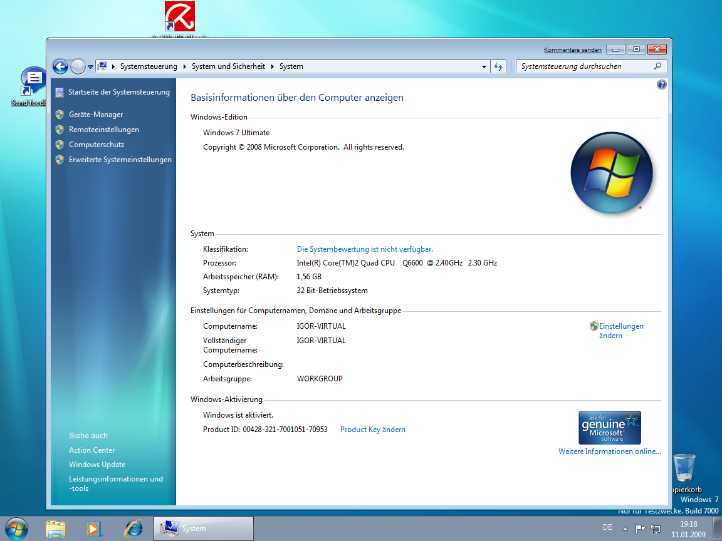Click the Product Key ändern link
This screenshot has width=722, height=541.
click(x=372, y=430)
